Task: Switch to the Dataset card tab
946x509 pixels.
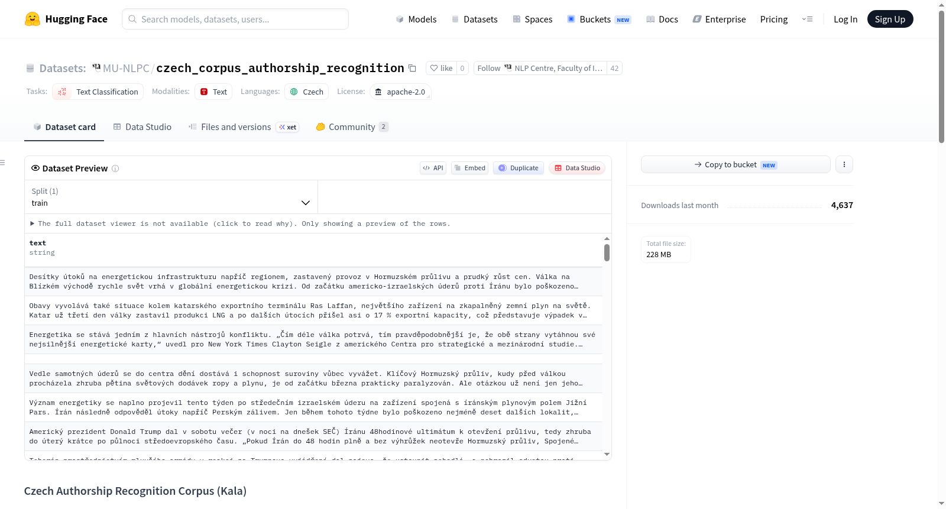Action: click(64, 127)
